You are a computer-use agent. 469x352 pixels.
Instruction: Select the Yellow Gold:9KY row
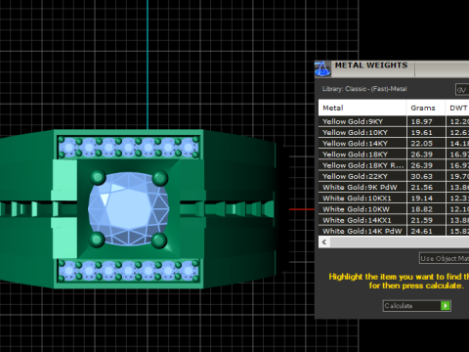[x=394, y=121]
